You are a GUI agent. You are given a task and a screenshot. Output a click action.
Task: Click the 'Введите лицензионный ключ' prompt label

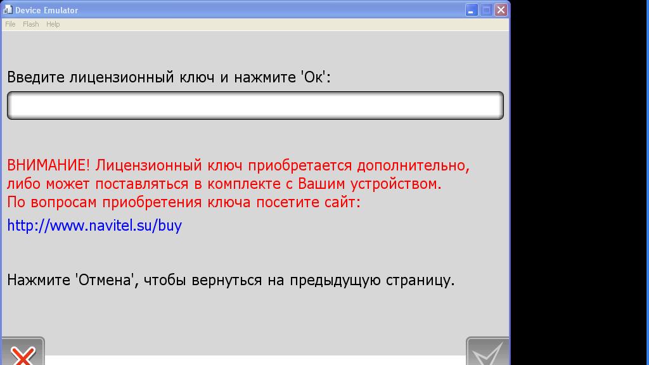[169, 77]
